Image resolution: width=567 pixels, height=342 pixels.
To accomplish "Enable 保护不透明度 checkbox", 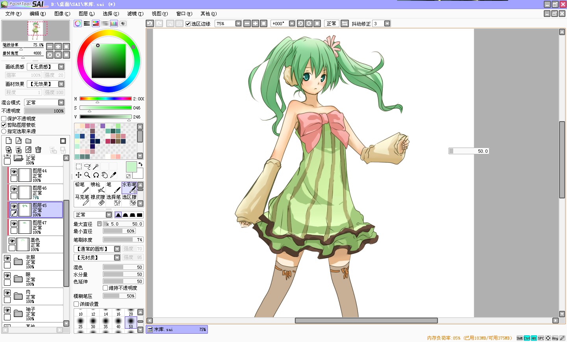I will click(x=4, y=118).
